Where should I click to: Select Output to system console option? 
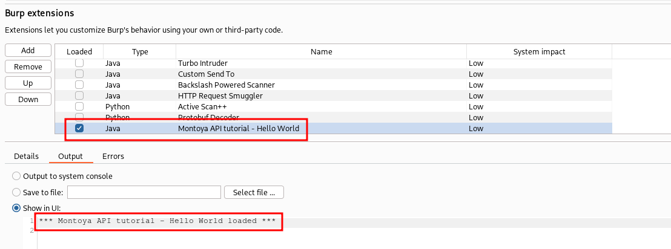coord(16,176)
